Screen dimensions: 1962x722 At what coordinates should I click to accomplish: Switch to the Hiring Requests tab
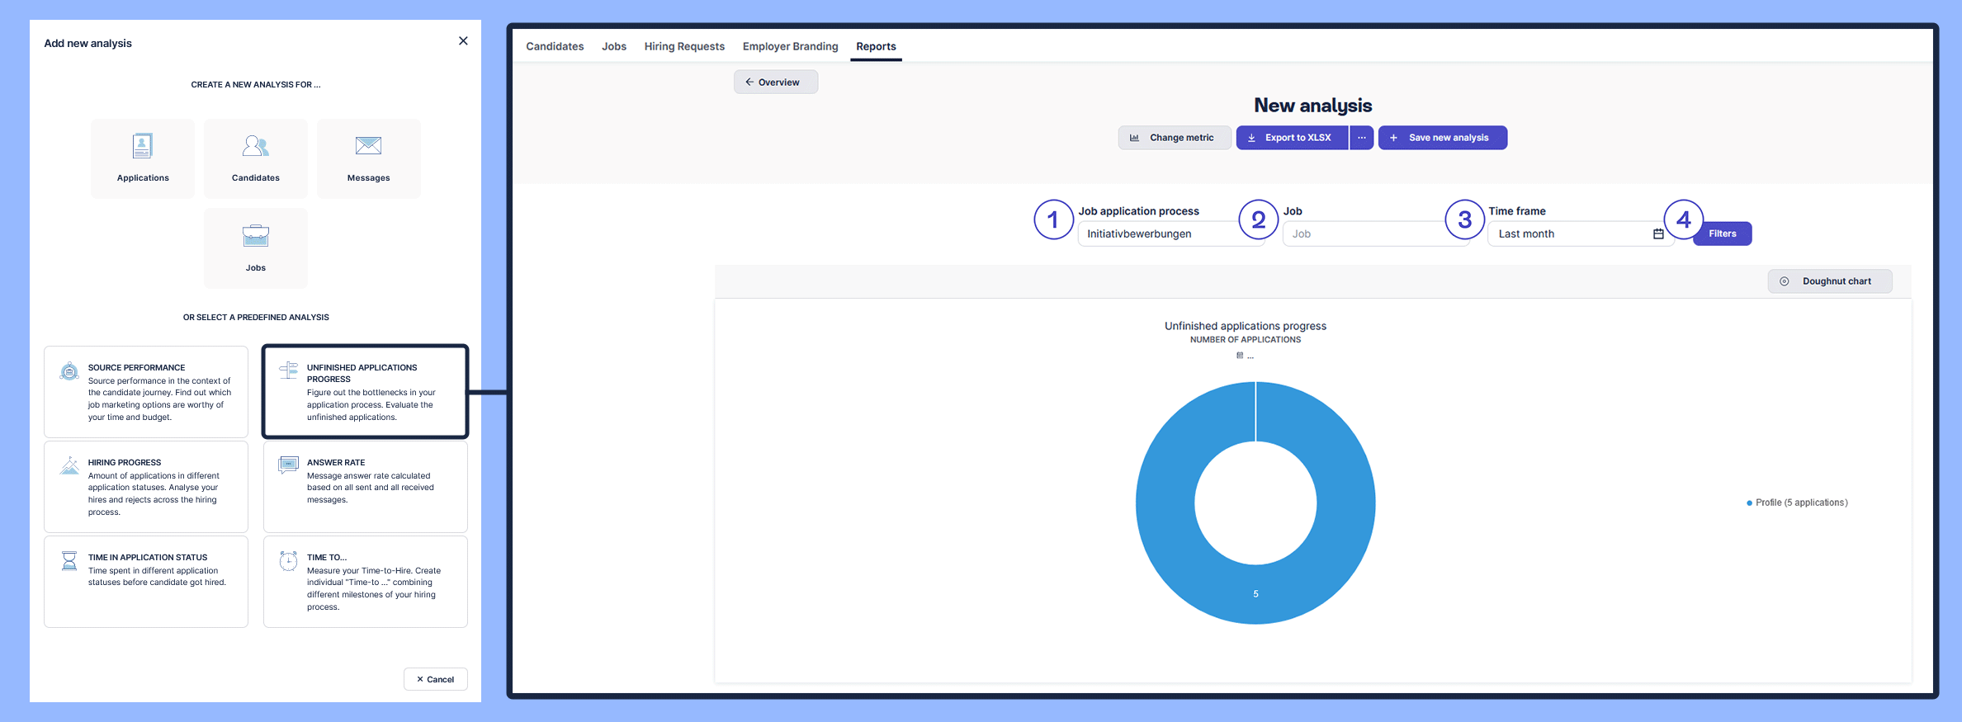683,46
